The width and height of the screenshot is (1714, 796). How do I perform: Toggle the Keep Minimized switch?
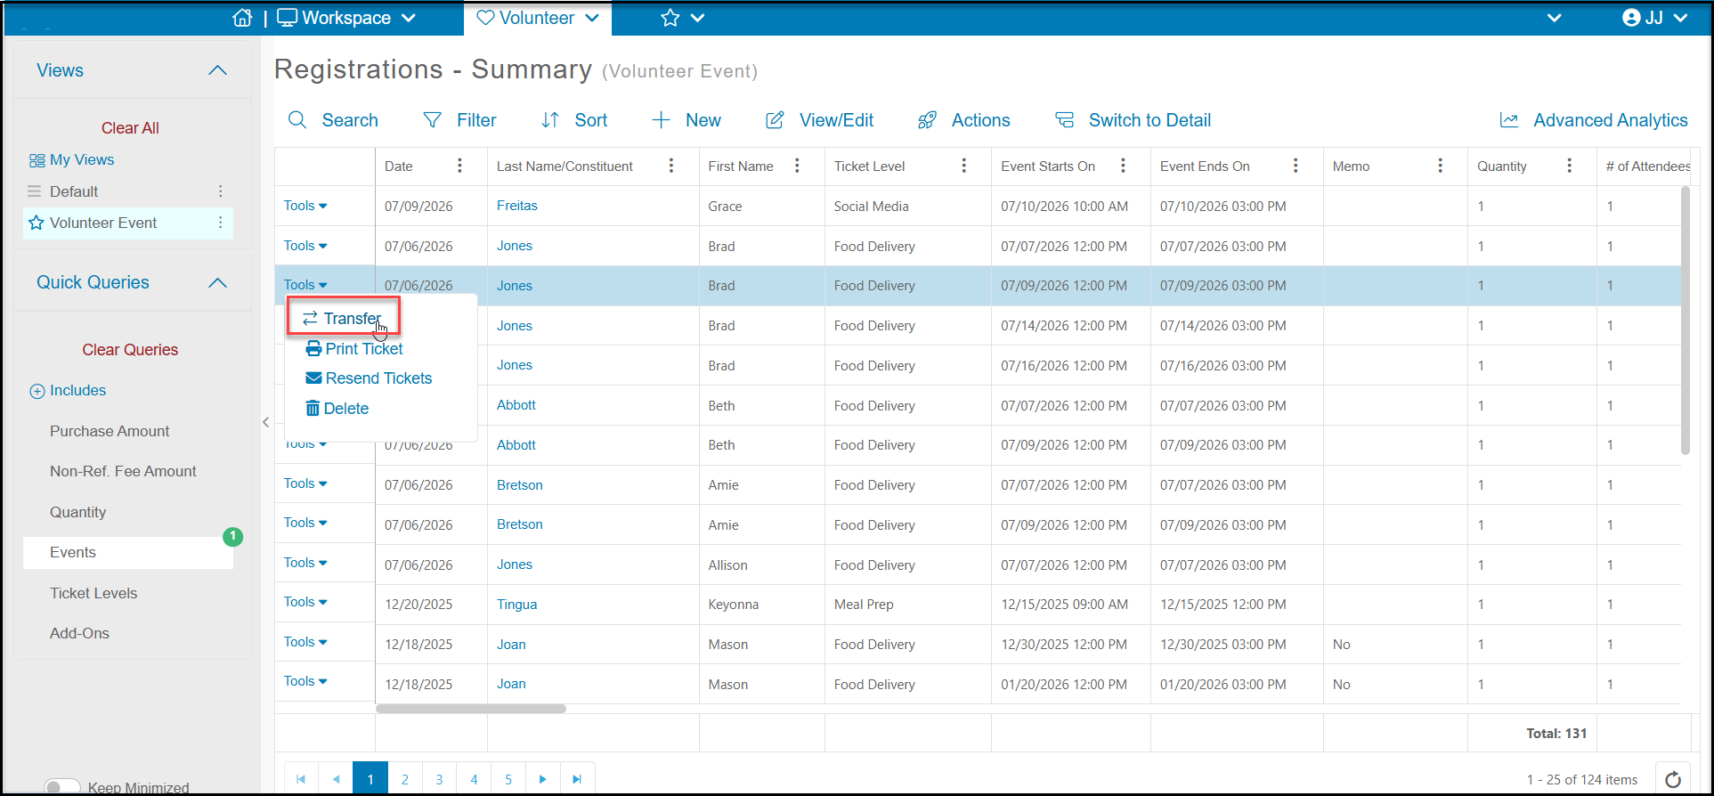pyautogui.click(x=62, y=787)
